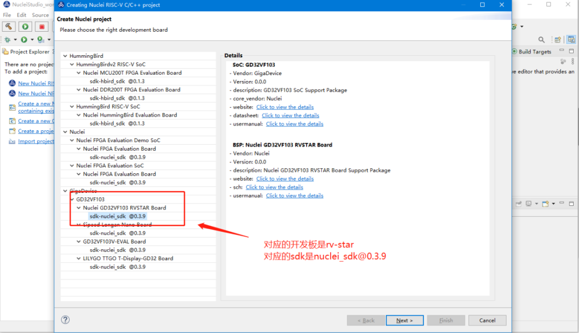Select sdk-nuclei_sdk under GD32VF103V-EVAL Board
Screen dimensions: 579x333
click(117, 250)
